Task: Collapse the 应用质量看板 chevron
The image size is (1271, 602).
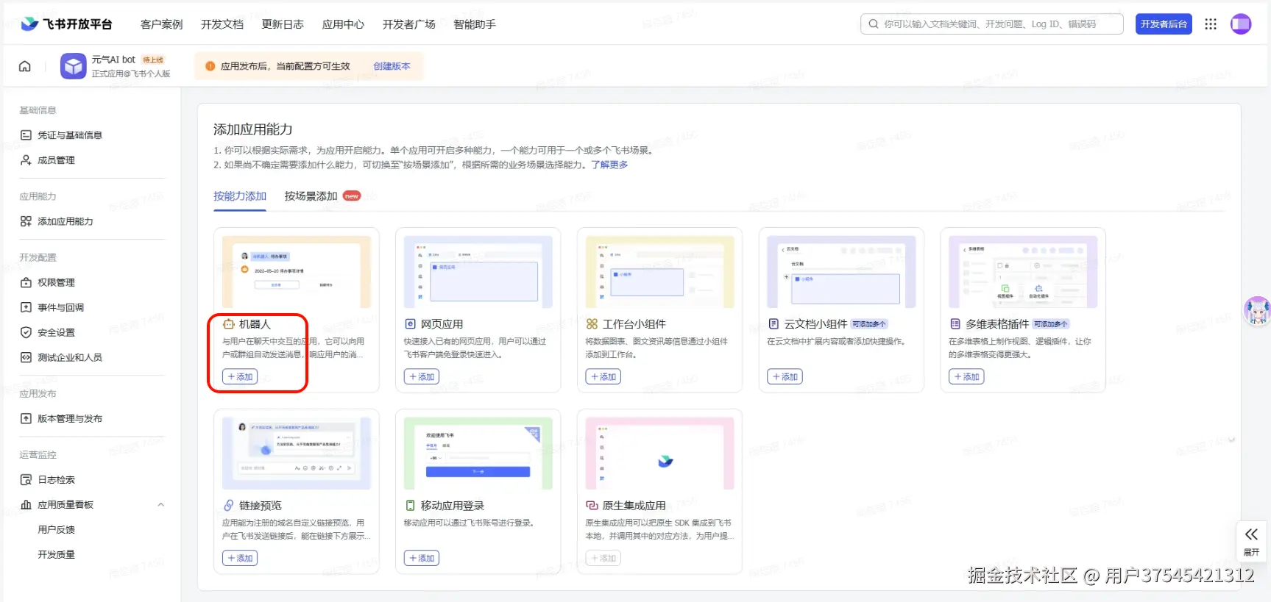Action: (x=160, y=504)
